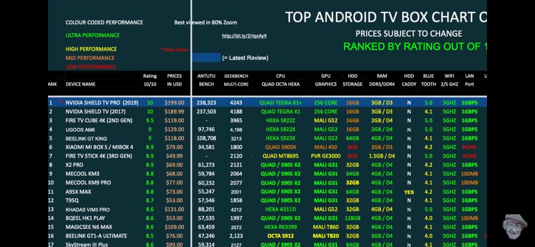Click the CPU QUAD OCTA HEXA header

click(280, 80)
